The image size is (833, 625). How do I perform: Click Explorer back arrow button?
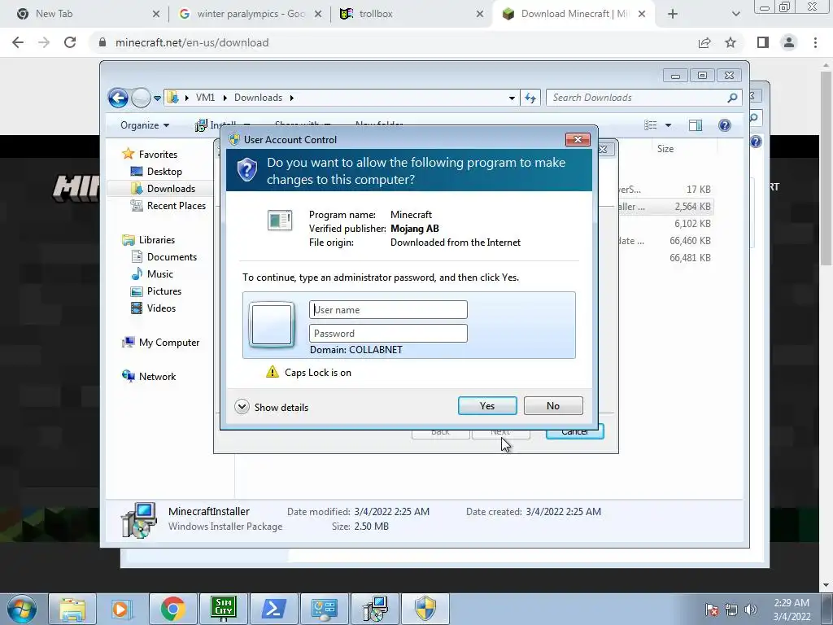118,98
